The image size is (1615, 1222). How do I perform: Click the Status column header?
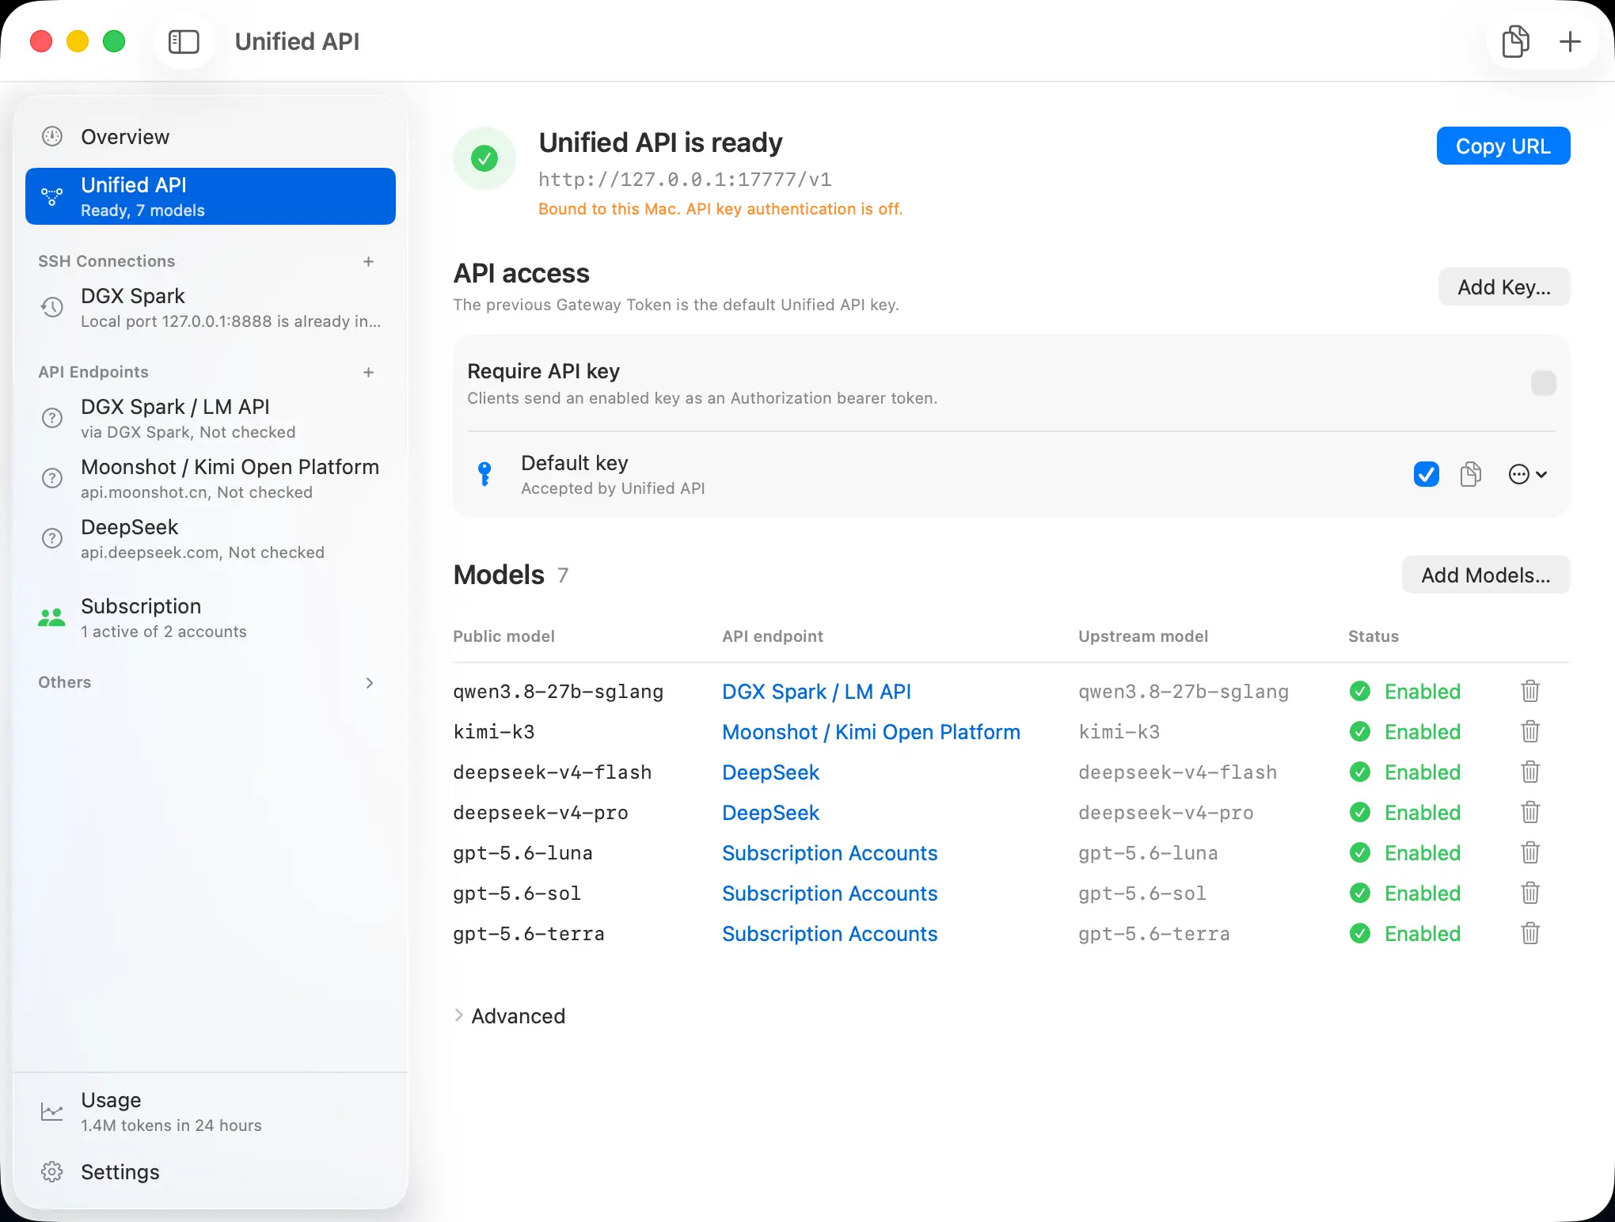coord(1374,636)
